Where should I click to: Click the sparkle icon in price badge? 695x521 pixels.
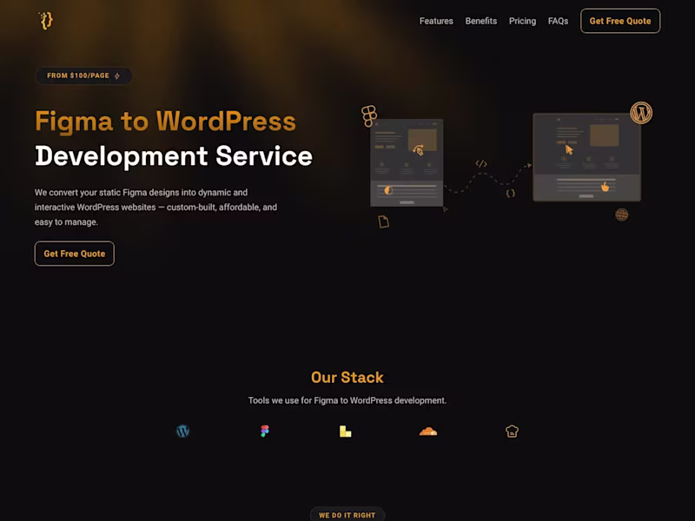coord(117,76)
